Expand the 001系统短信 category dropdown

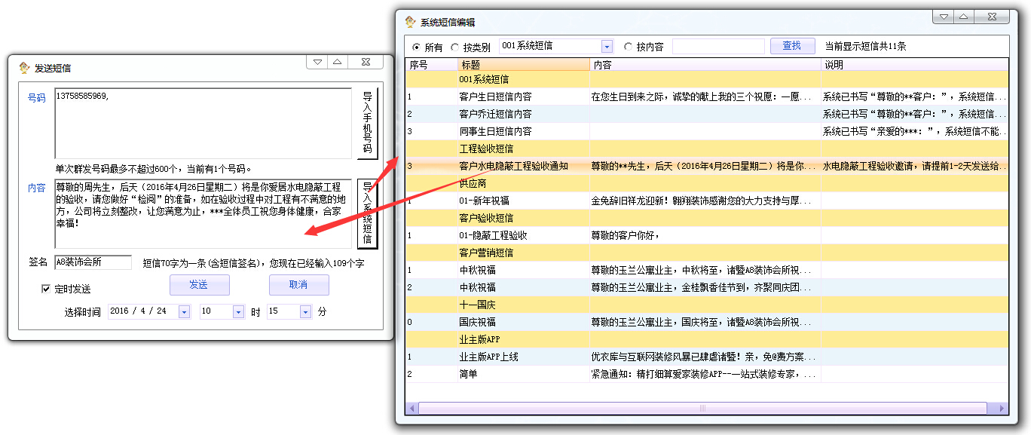click(x=607, y=47)
